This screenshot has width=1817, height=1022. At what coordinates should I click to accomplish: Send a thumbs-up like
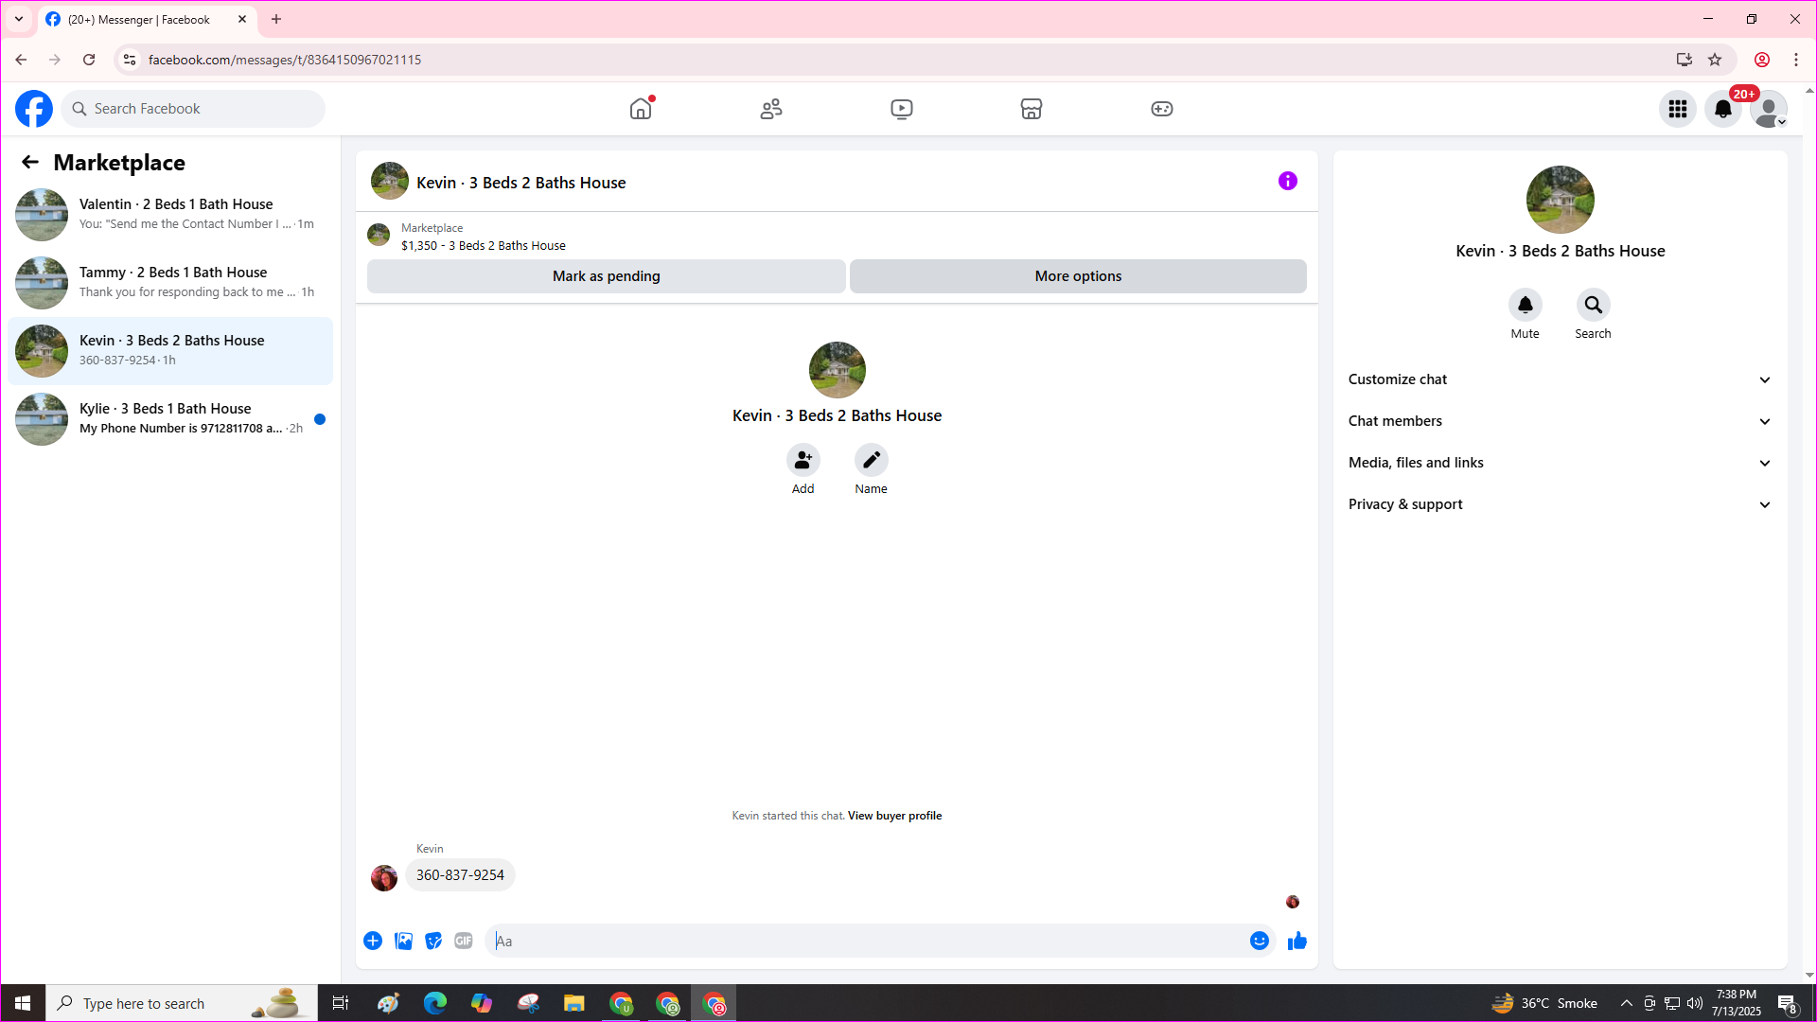1297,941
